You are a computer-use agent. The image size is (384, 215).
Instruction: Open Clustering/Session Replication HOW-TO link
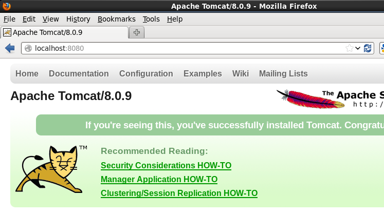pyautogui.click(x=179, y=193)
